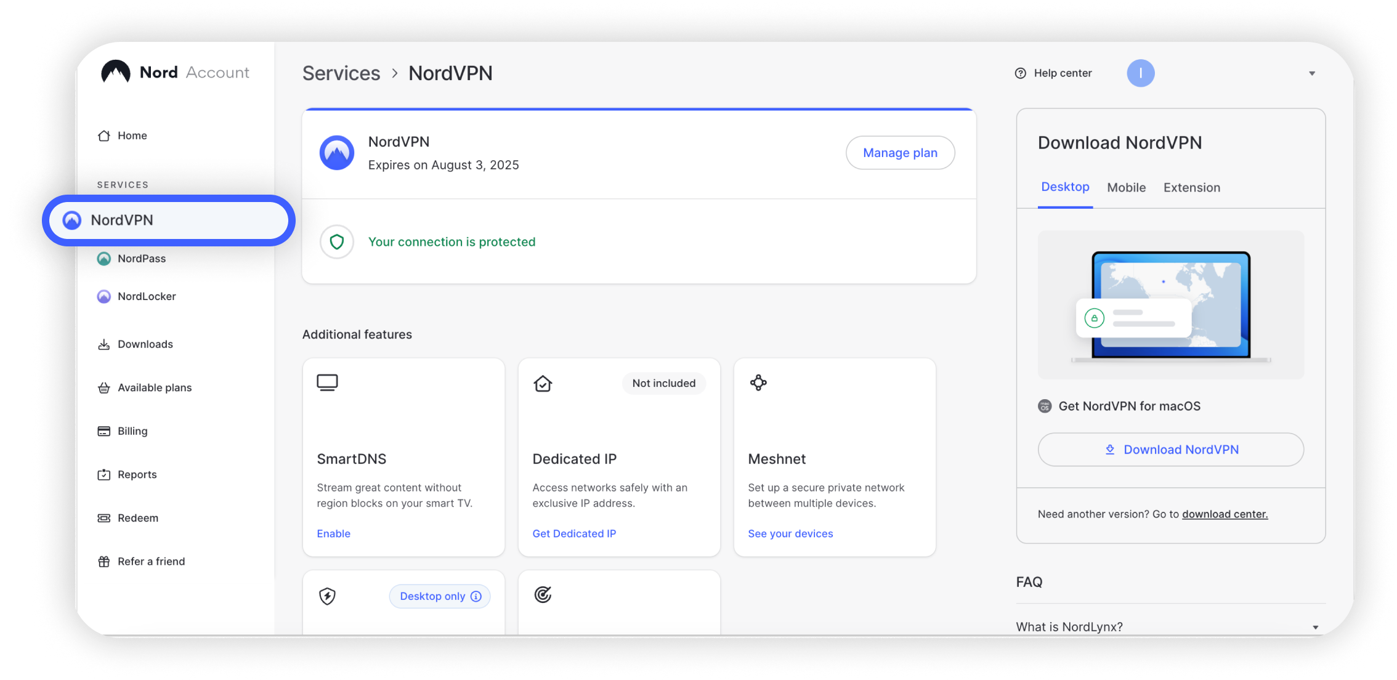Click the Nord logo icon

coord(116,72)
